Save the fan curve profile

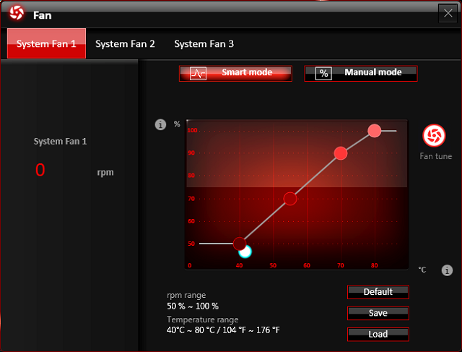coord(378,313)
